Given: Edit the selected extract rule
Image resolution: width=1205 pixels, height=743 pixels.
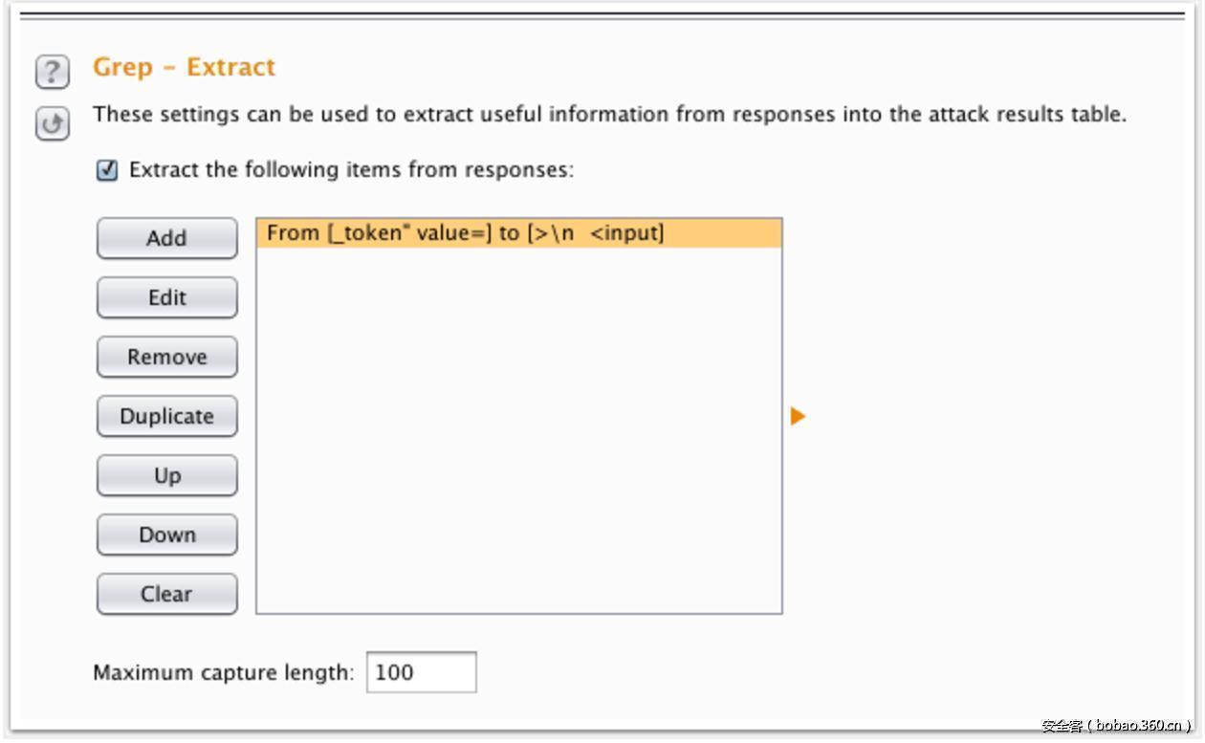Looking at the screenshot, I should point(166,297).
